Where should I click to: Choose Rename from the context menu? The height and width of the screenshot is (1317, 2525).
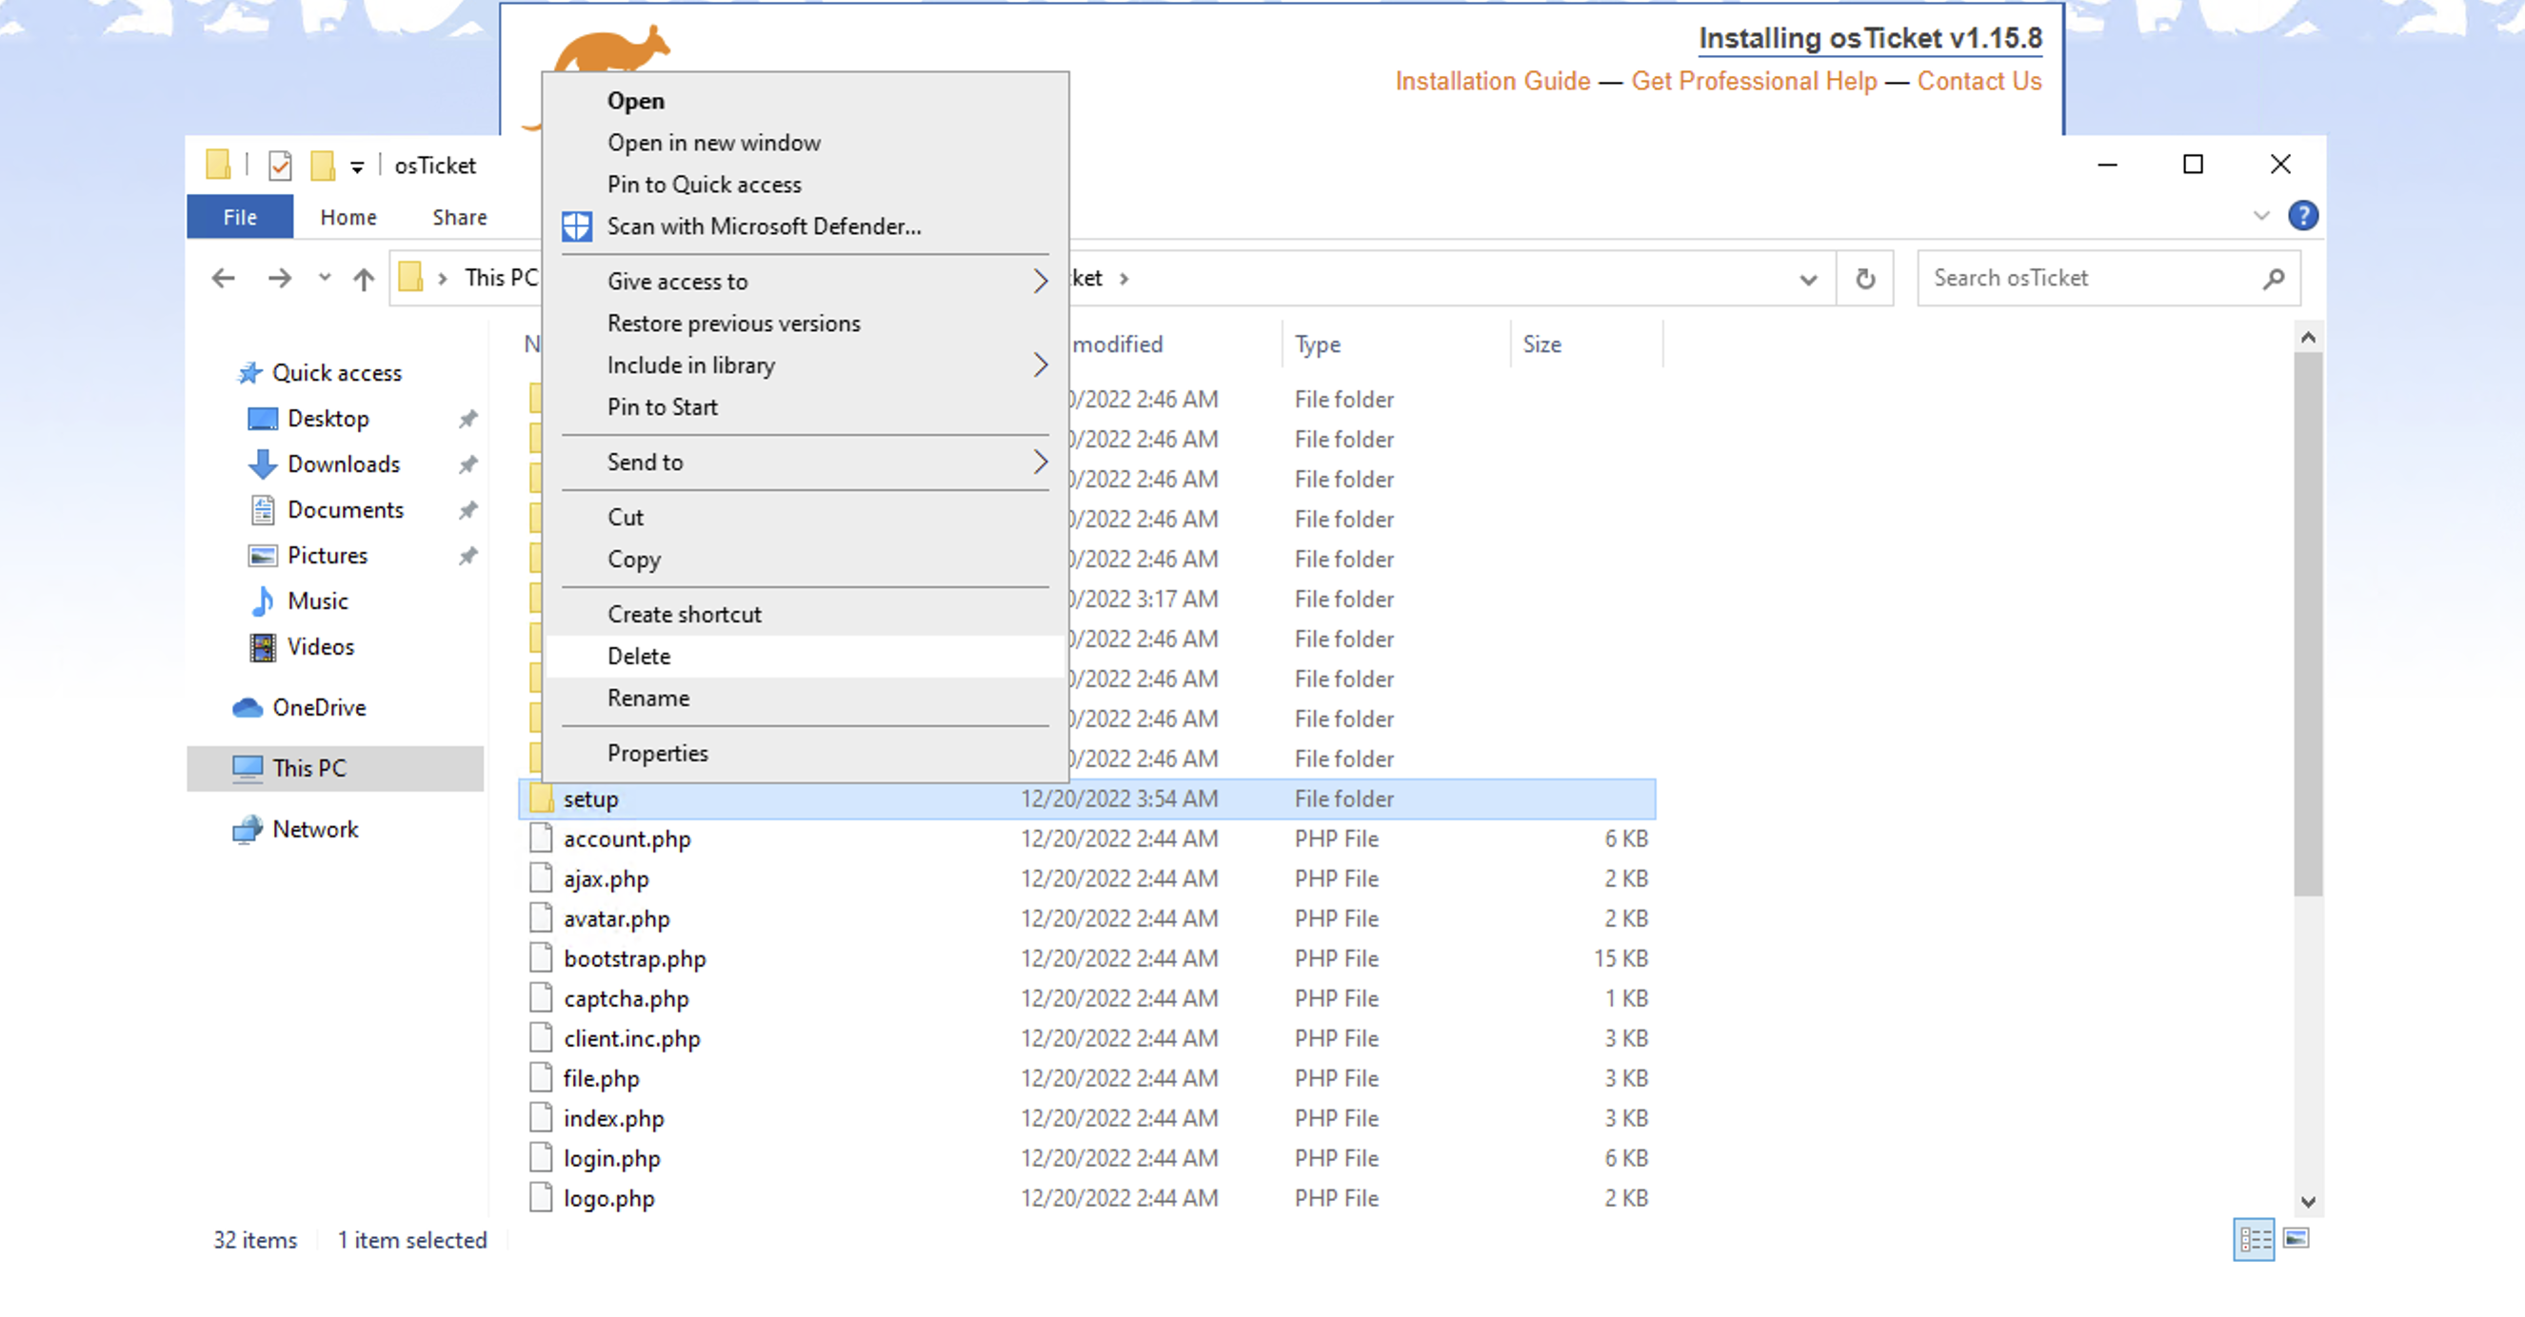tap(648, 698)
